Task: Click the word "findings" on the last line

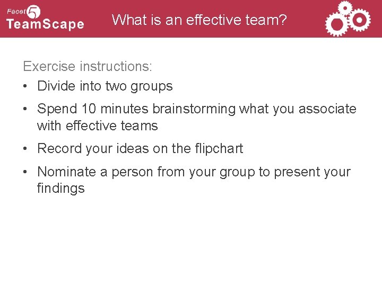Action: click(60, 189)
